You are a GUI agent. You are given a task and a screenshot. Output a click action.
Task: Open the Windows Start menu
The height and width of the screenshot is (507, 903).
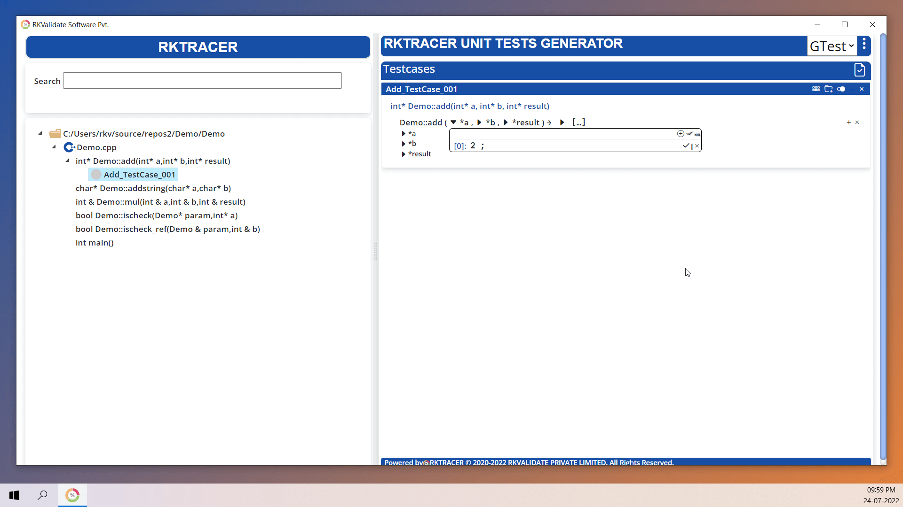coord(14,495)
